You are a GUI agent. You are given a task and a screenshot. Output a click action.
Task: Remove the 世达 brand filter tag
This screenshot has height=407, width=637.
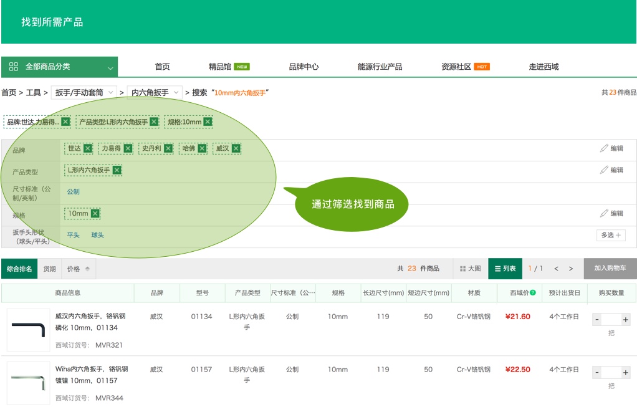(x=88, y=148)
